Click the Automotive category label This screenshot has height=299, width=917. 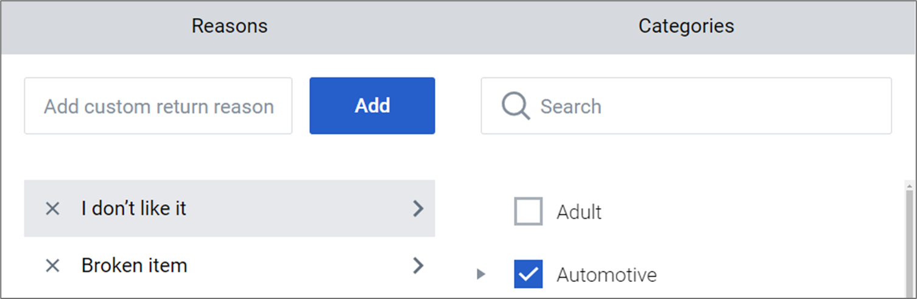606,275
